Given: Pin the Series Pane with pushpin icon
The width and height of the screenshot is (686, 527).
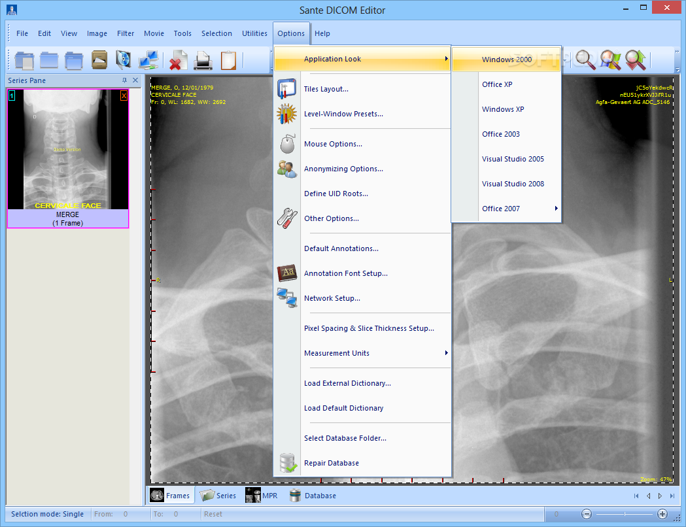Looking at the screenshot, I should click(x=124, y=80).
